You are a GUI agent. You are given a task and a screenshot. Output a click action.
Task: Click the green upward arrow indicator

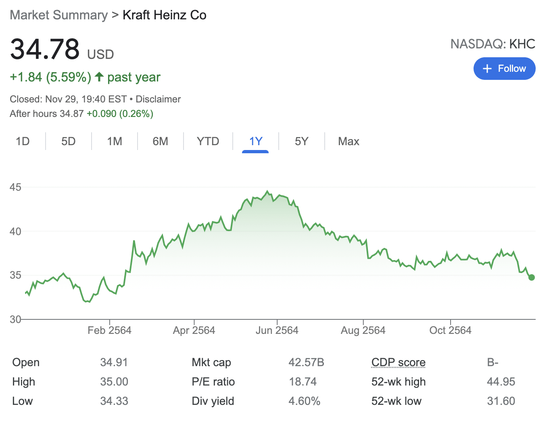click(99, 77)
